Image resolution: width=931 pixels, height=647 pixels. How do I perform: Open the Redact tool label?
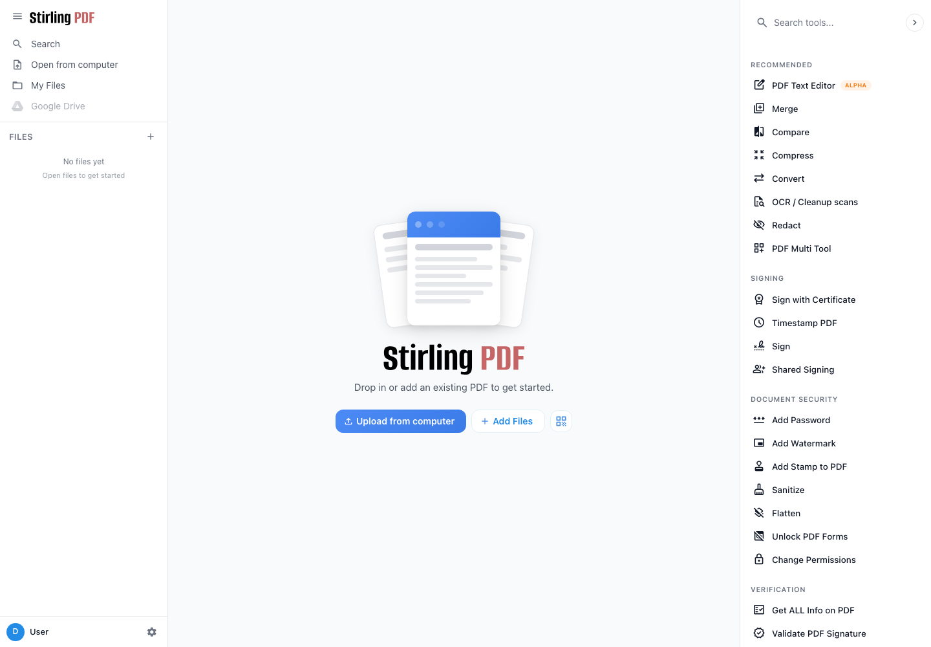click(x=786, y=225)
